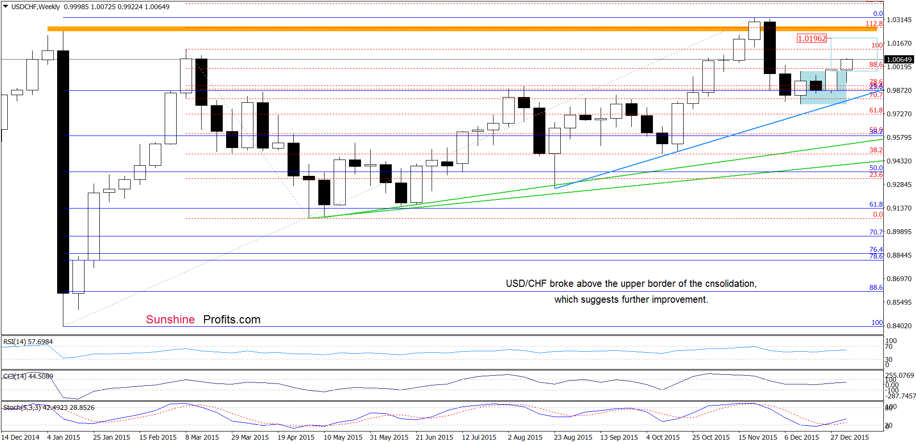Click the 0.95795 price axis label

(x=899, y=137)
